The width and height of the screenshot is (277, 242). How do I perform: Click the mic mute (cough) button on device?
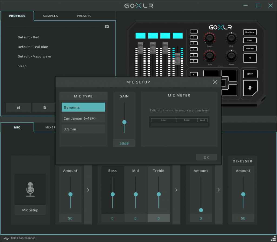[250, 88]
